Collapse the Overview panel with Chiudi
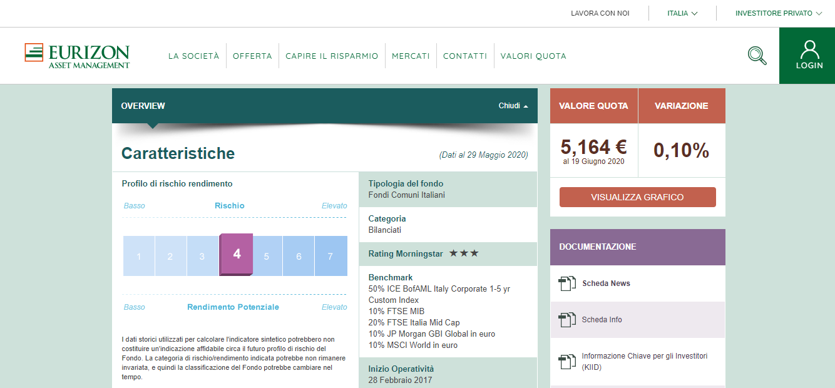Viewport: 835px width, 388px height. (x=513, y=106)
